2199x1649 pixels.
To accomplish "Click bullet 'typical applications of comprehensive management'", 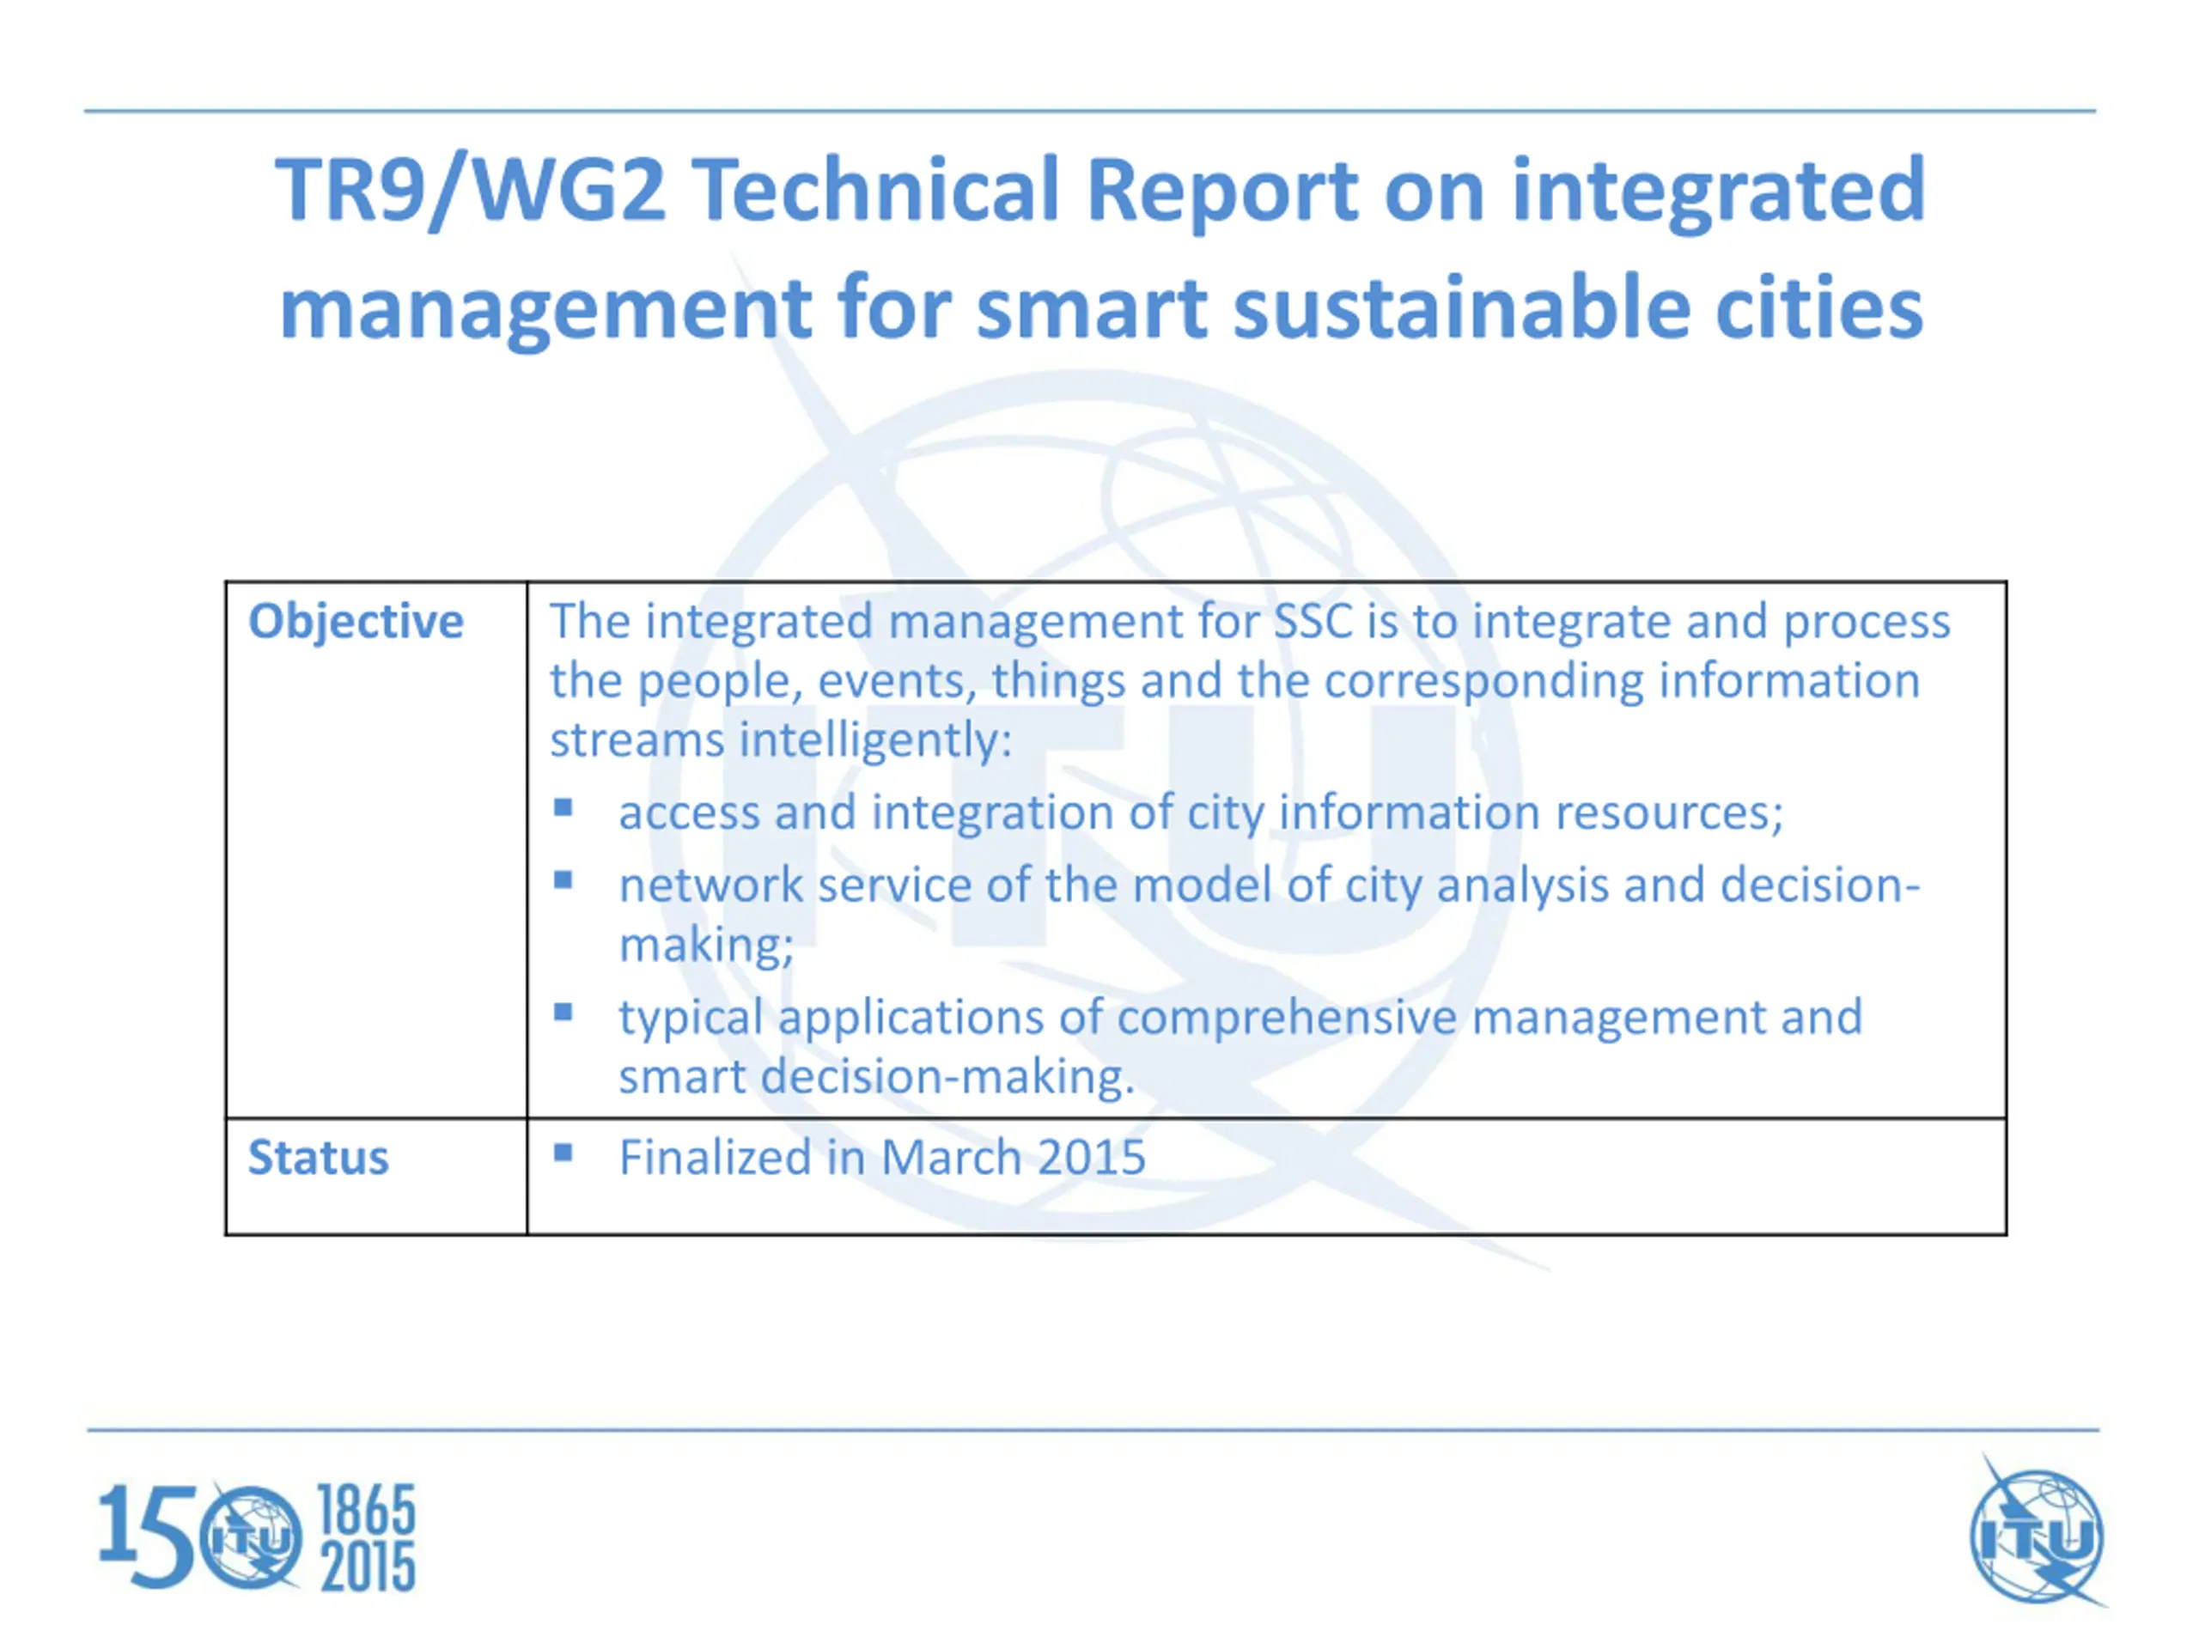I will (x=1240, y=1047).
